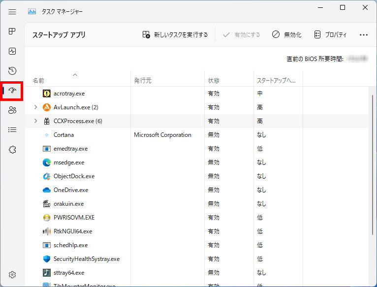This screenshot has height=287, width=377.
Task: Open the Details page list icon
Action: click(x=12, y=130)
